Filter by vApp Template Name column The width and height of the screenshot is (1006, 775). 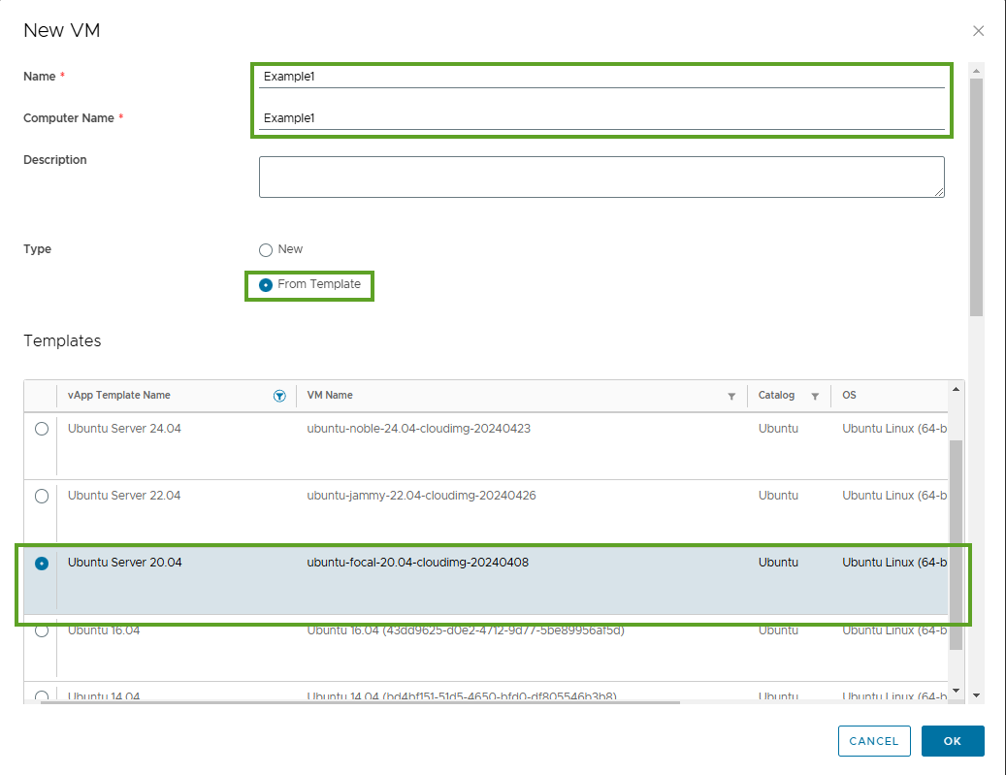point(279,396)
